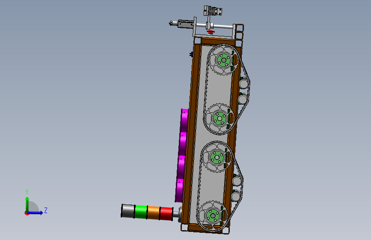
Task: Select the orange segment of the signal tower light
Action: click(153, 213)
